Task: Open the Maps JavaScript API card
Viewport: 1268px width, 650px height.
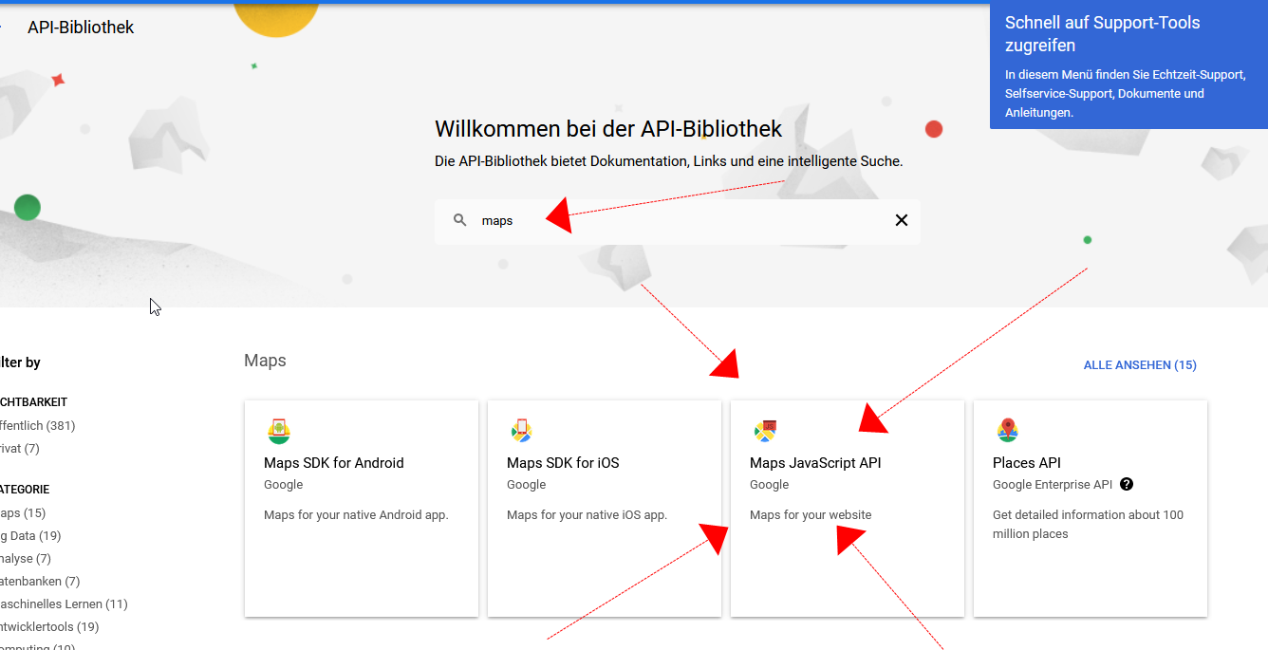Action: click(848, 509)
